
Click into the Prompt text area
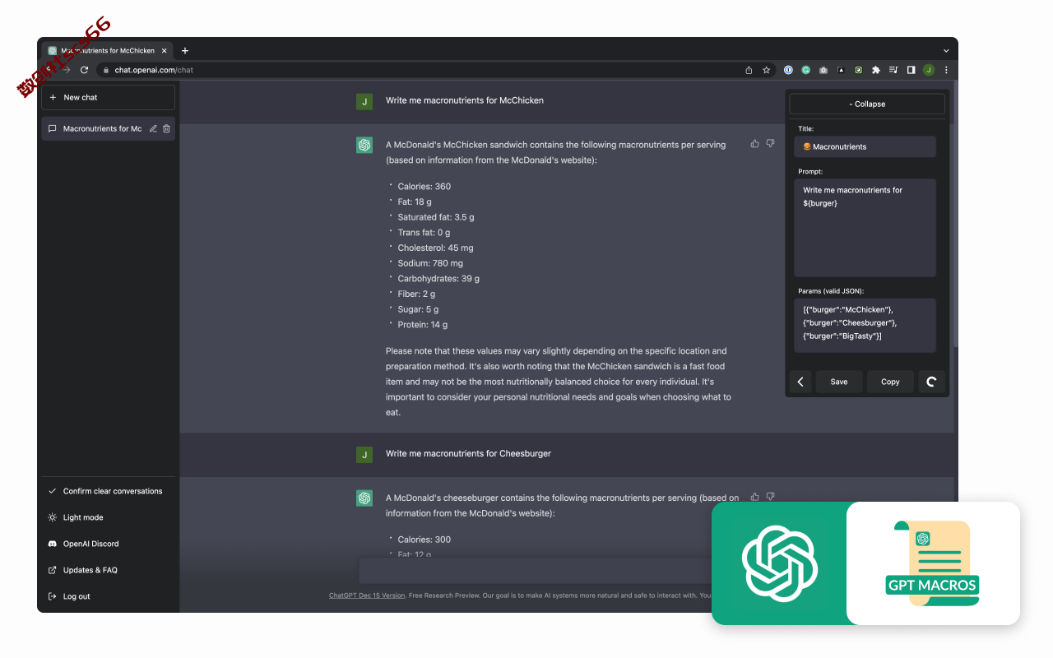865,228
